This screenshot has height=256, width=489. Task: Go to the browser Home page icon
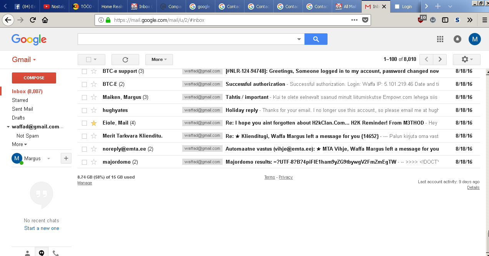tap(45, 20)
